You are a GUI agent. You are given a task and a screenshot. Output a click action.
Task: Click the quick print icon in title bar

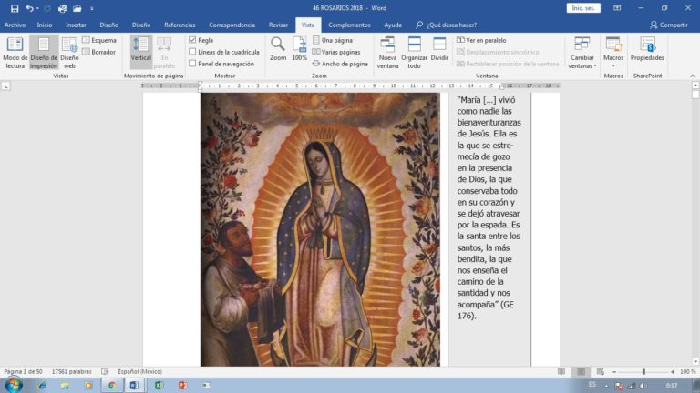coord(62,8)
